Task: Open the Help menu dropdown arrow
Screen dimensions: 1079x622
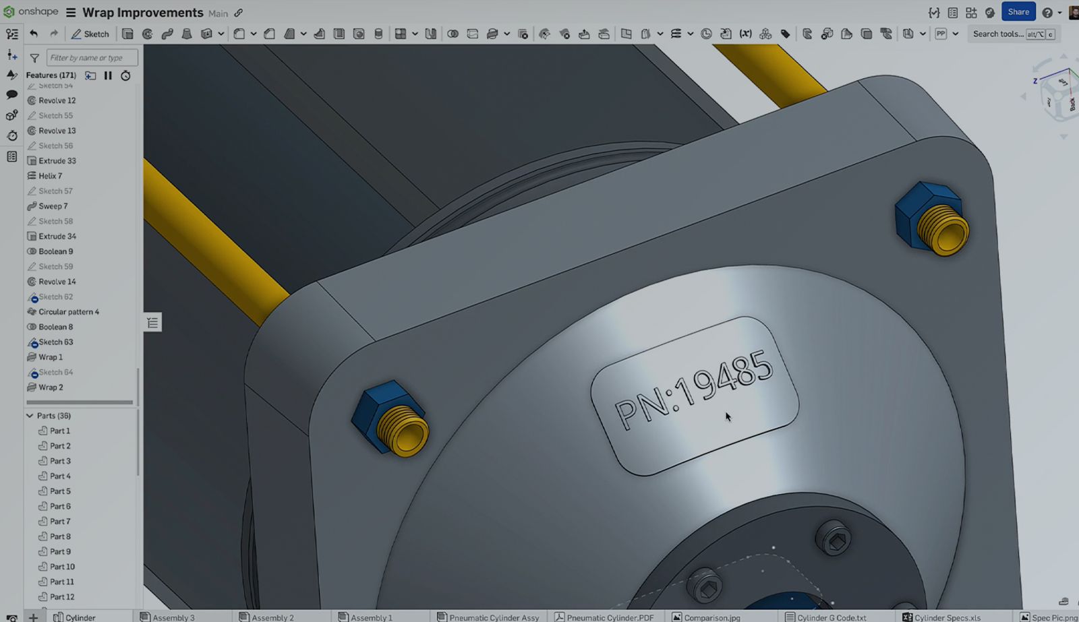Action: (1059, 13)
